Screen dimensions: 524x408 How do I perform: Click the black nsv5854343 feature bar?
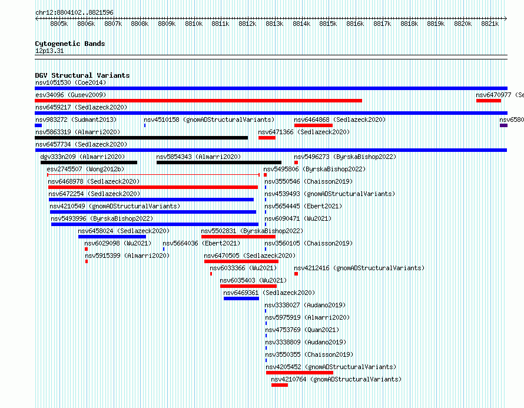point(219,162)
